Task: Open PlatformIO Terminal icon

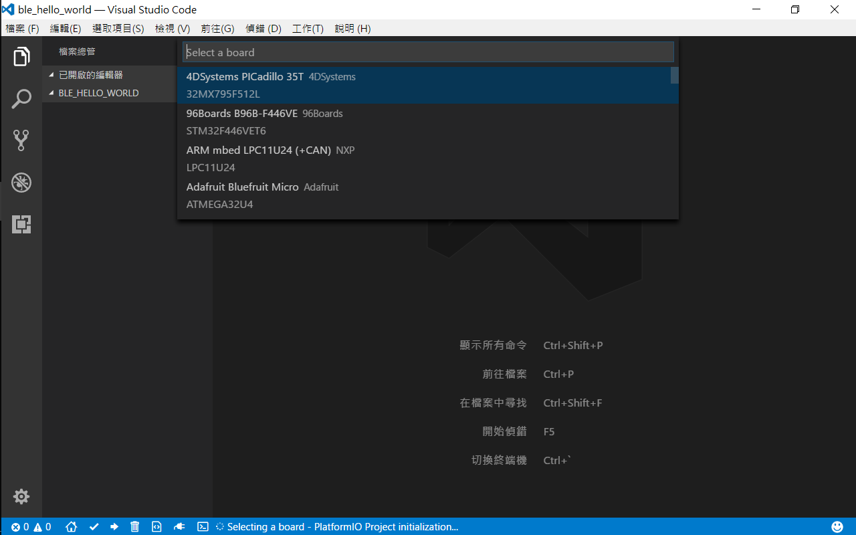Action: point(203,527)
